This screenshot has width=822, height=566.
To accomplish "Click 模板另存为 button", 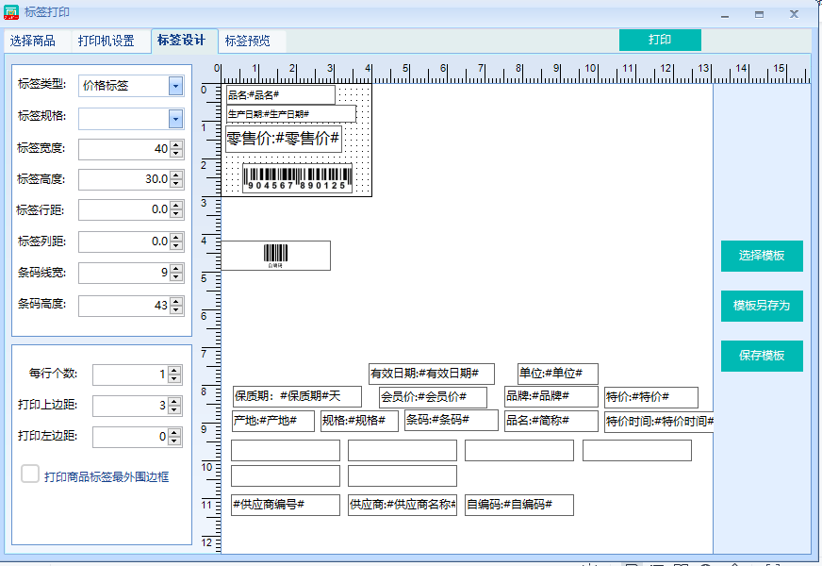I will [762, 306].
